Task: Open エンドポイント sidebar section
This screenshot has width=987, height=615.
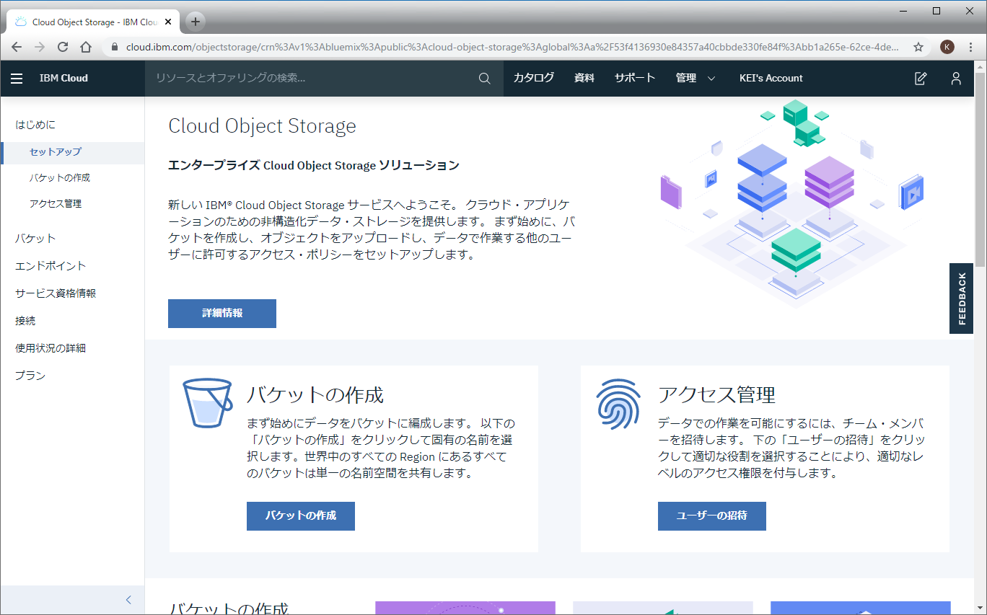Action: pos(51,266)
